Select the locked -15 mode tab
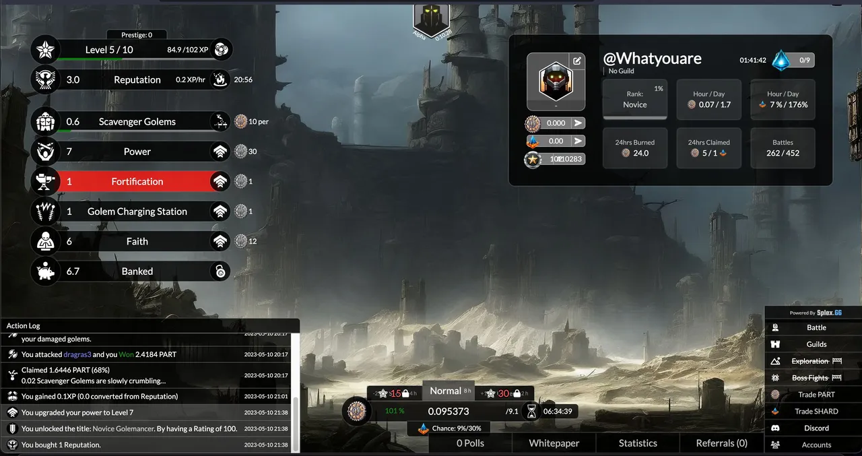The width and height of the screenshot is (862, 456). (x=394, y=393)
